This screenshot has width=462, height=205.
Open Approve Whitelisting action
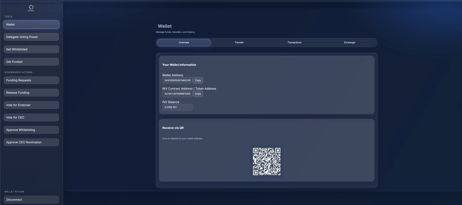(x=31, y=130)
